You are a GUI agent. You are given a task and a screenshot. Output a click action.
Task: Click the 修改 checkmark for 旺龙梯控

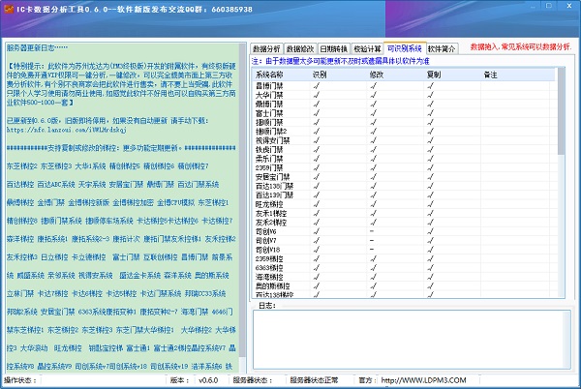pyautogui.click(x=373, y=204)
